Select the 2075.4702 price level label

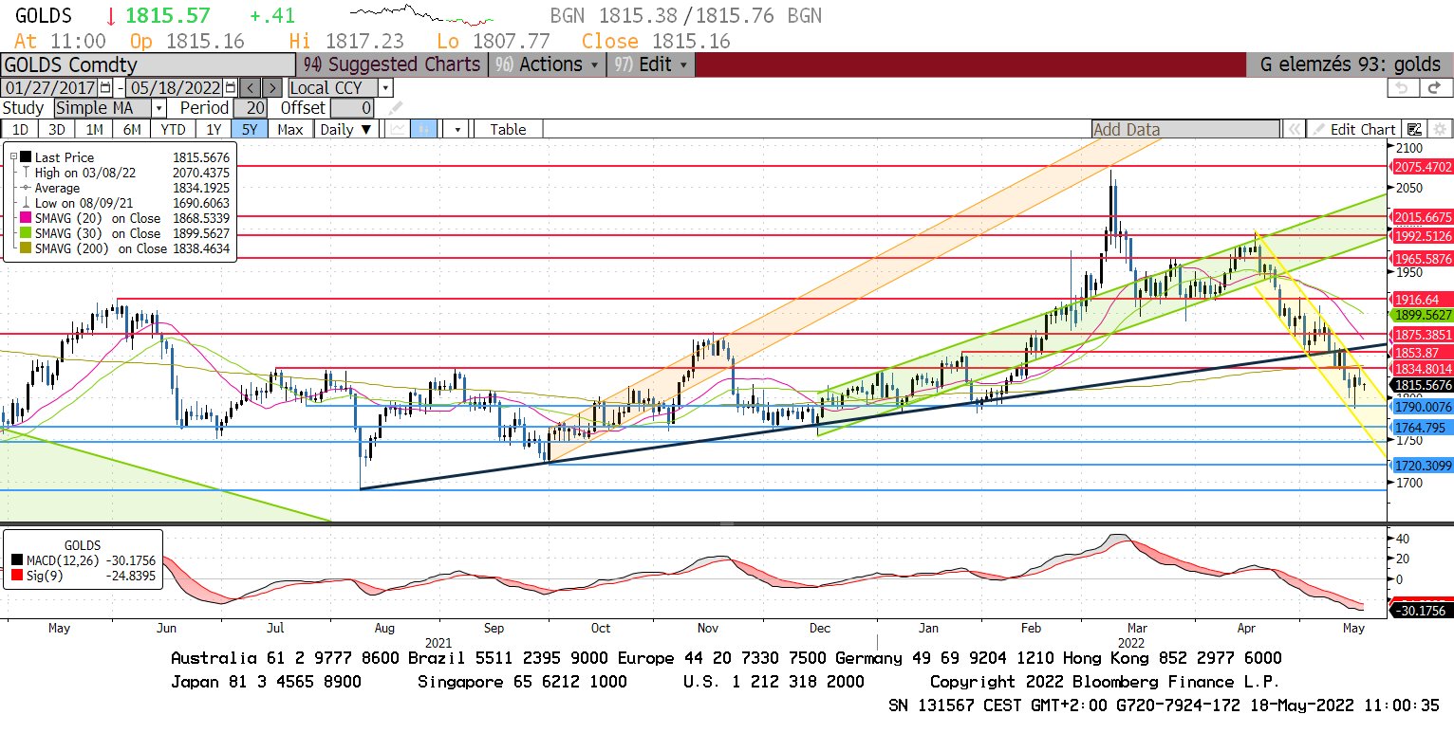(1423, 166)
